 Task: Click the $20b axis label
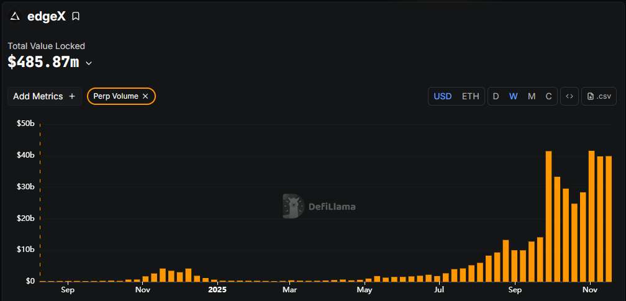(25, 218)
